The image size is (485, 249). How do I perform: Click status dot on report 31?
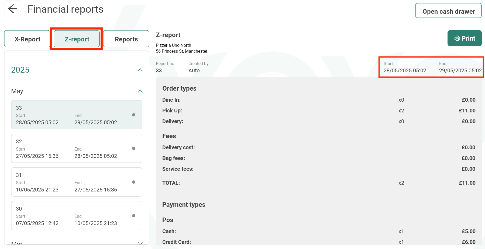134,182
